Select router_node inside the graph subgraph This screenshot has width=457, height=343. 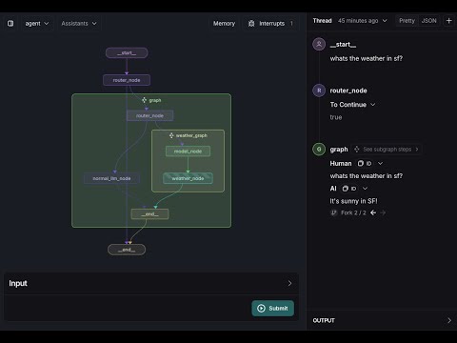pos(149,115)
